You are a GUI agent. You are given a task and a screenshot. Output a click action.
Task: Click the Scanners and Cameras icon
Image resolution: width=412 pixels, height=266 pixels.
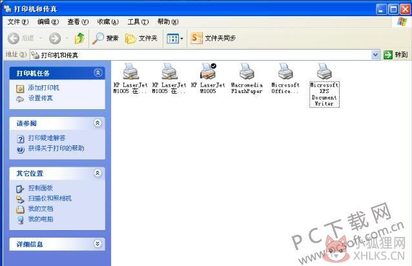tap(20, 200)
